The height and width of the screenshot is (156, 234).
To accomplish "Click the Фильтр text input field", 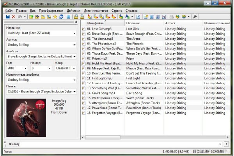I will point(119,144).
